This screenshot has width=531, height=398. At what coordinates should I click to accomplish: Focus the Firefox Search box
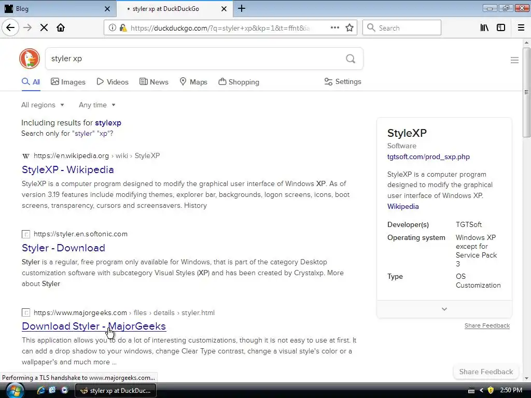pos(402,28)
